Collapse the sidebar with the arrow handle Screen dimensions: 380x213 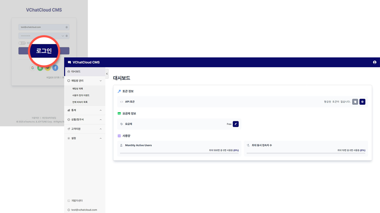tap(107, 74)
